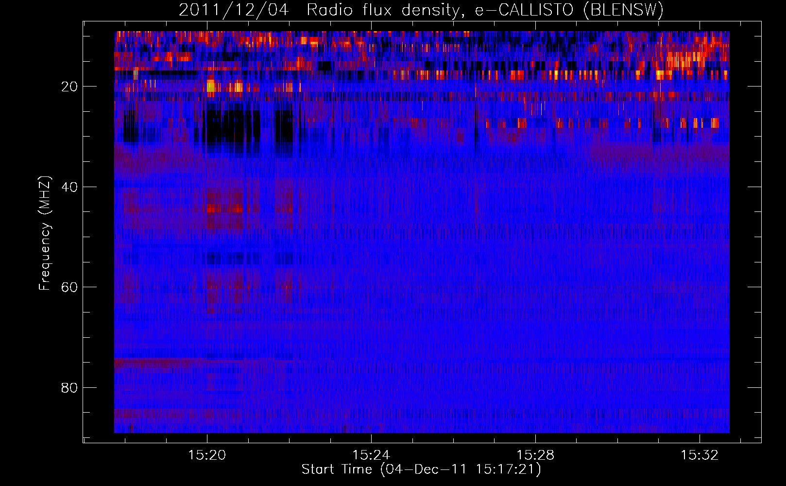Viewport: 786px width, 486px height.
Task: Click the 40 frequency tick label
Action: click(x=70, y=187)
